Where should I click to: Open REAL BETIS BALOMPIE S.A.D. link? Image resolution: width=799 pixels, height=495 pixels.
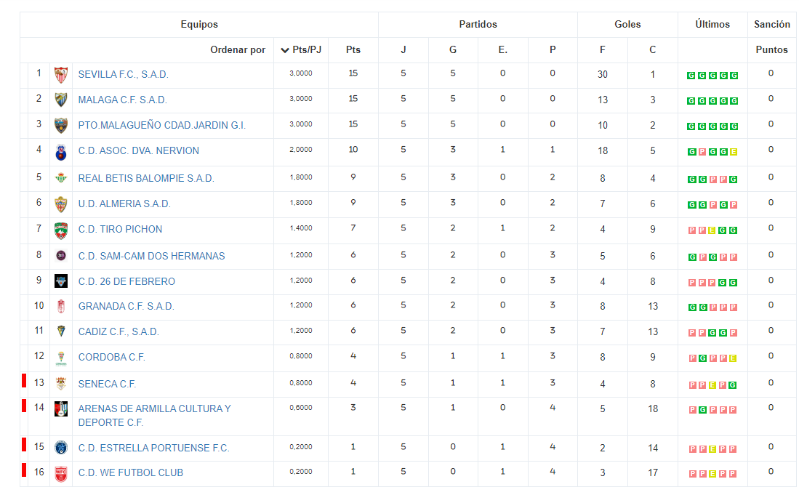click(x=146, y=178)
